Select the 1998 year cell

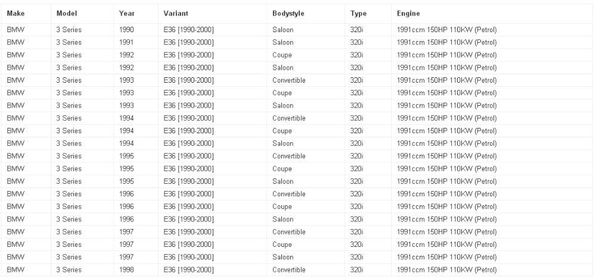(126, 269)
